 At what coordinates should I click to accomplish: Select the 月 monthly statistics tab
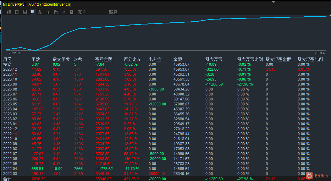[x=33, y=12]
